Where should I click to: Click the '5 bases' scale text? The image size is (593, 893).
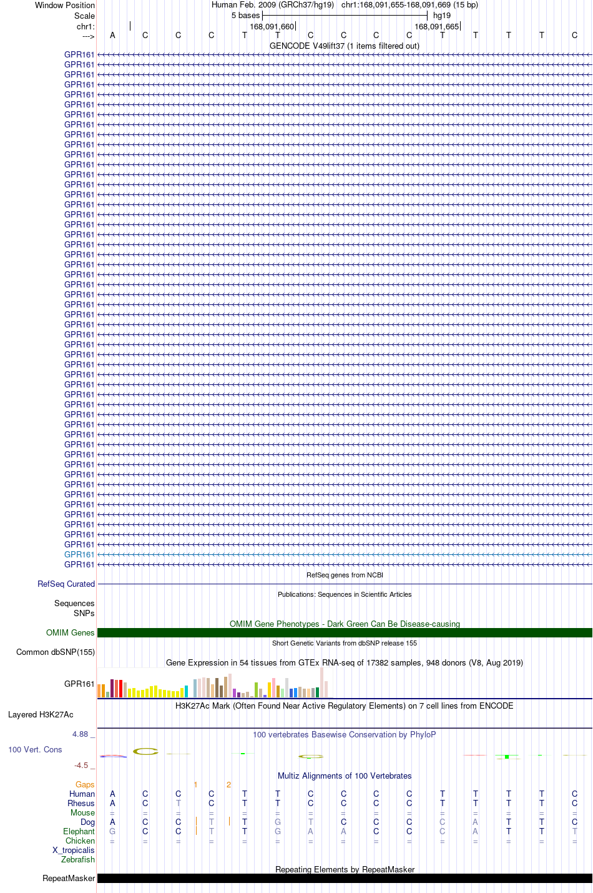pos(245,16)
